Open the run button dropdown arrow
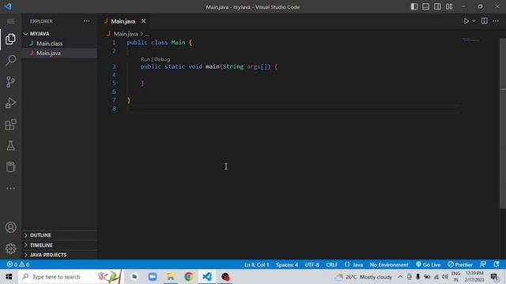Screen dimensions: 506x284 (x=474, y=21)
